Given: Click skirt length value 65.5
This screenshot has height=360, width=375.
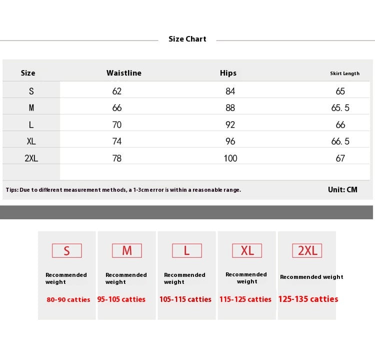Looking at the screenshot, I should click(340, 108).
